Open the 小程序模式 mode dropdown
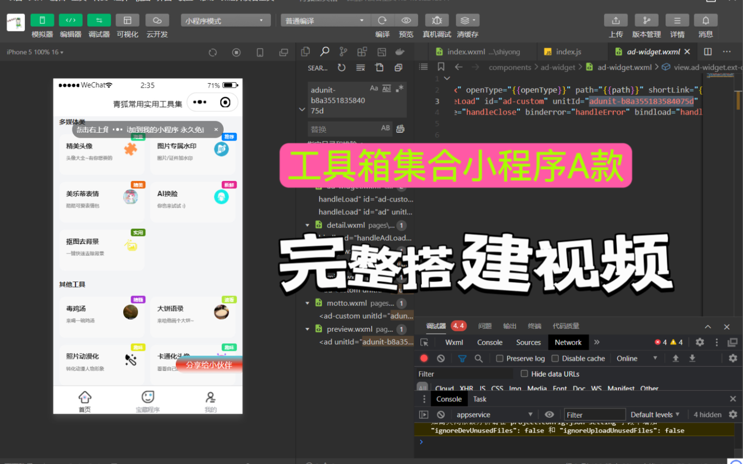The width and height of the screenshot is (743, 464). pos(225,20)
